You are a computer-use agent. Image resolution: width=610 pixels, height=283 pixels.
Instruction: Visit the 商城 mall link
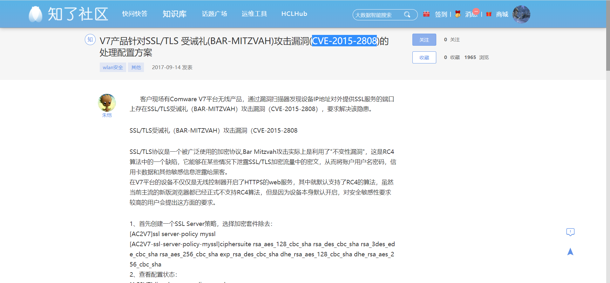pyautogui.click(x=502, y=14)
